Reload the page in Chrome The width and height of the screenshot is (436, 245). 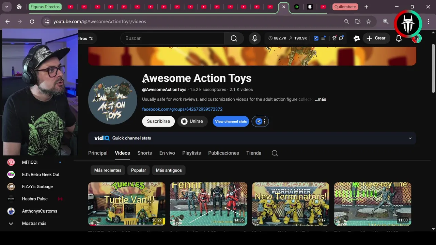32,21
